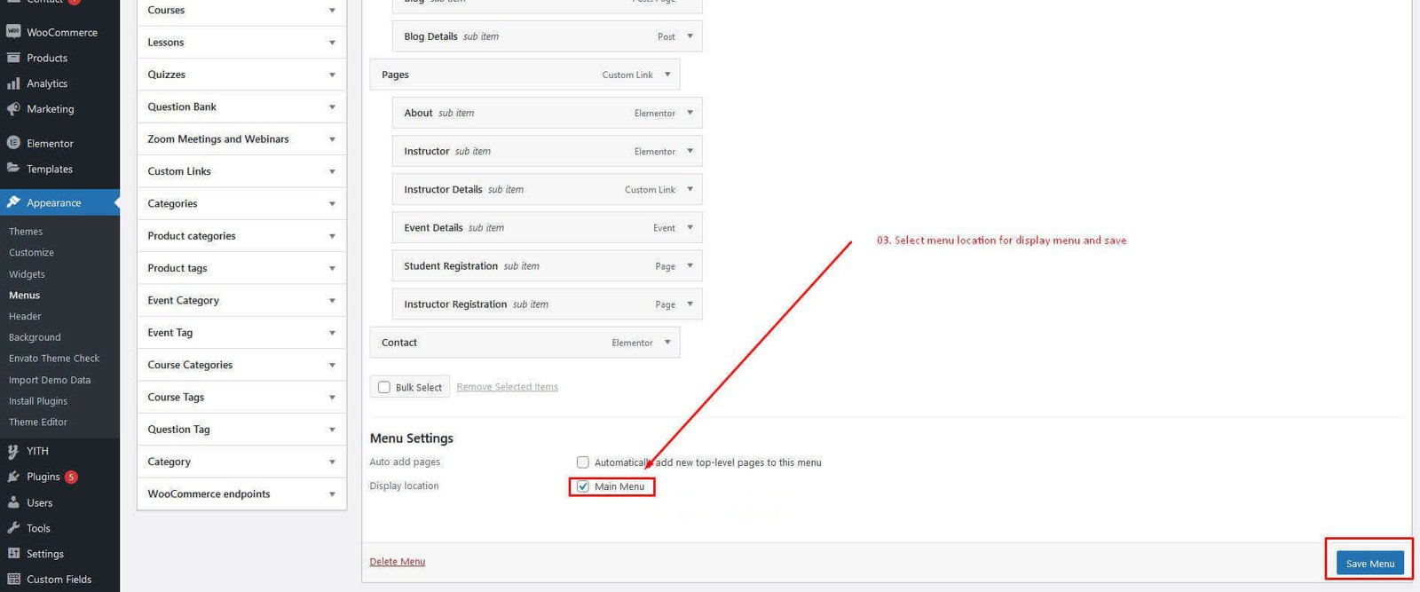Click the Templates folder icon
The image size is (1420, 592).
click(x=13, y=169)
